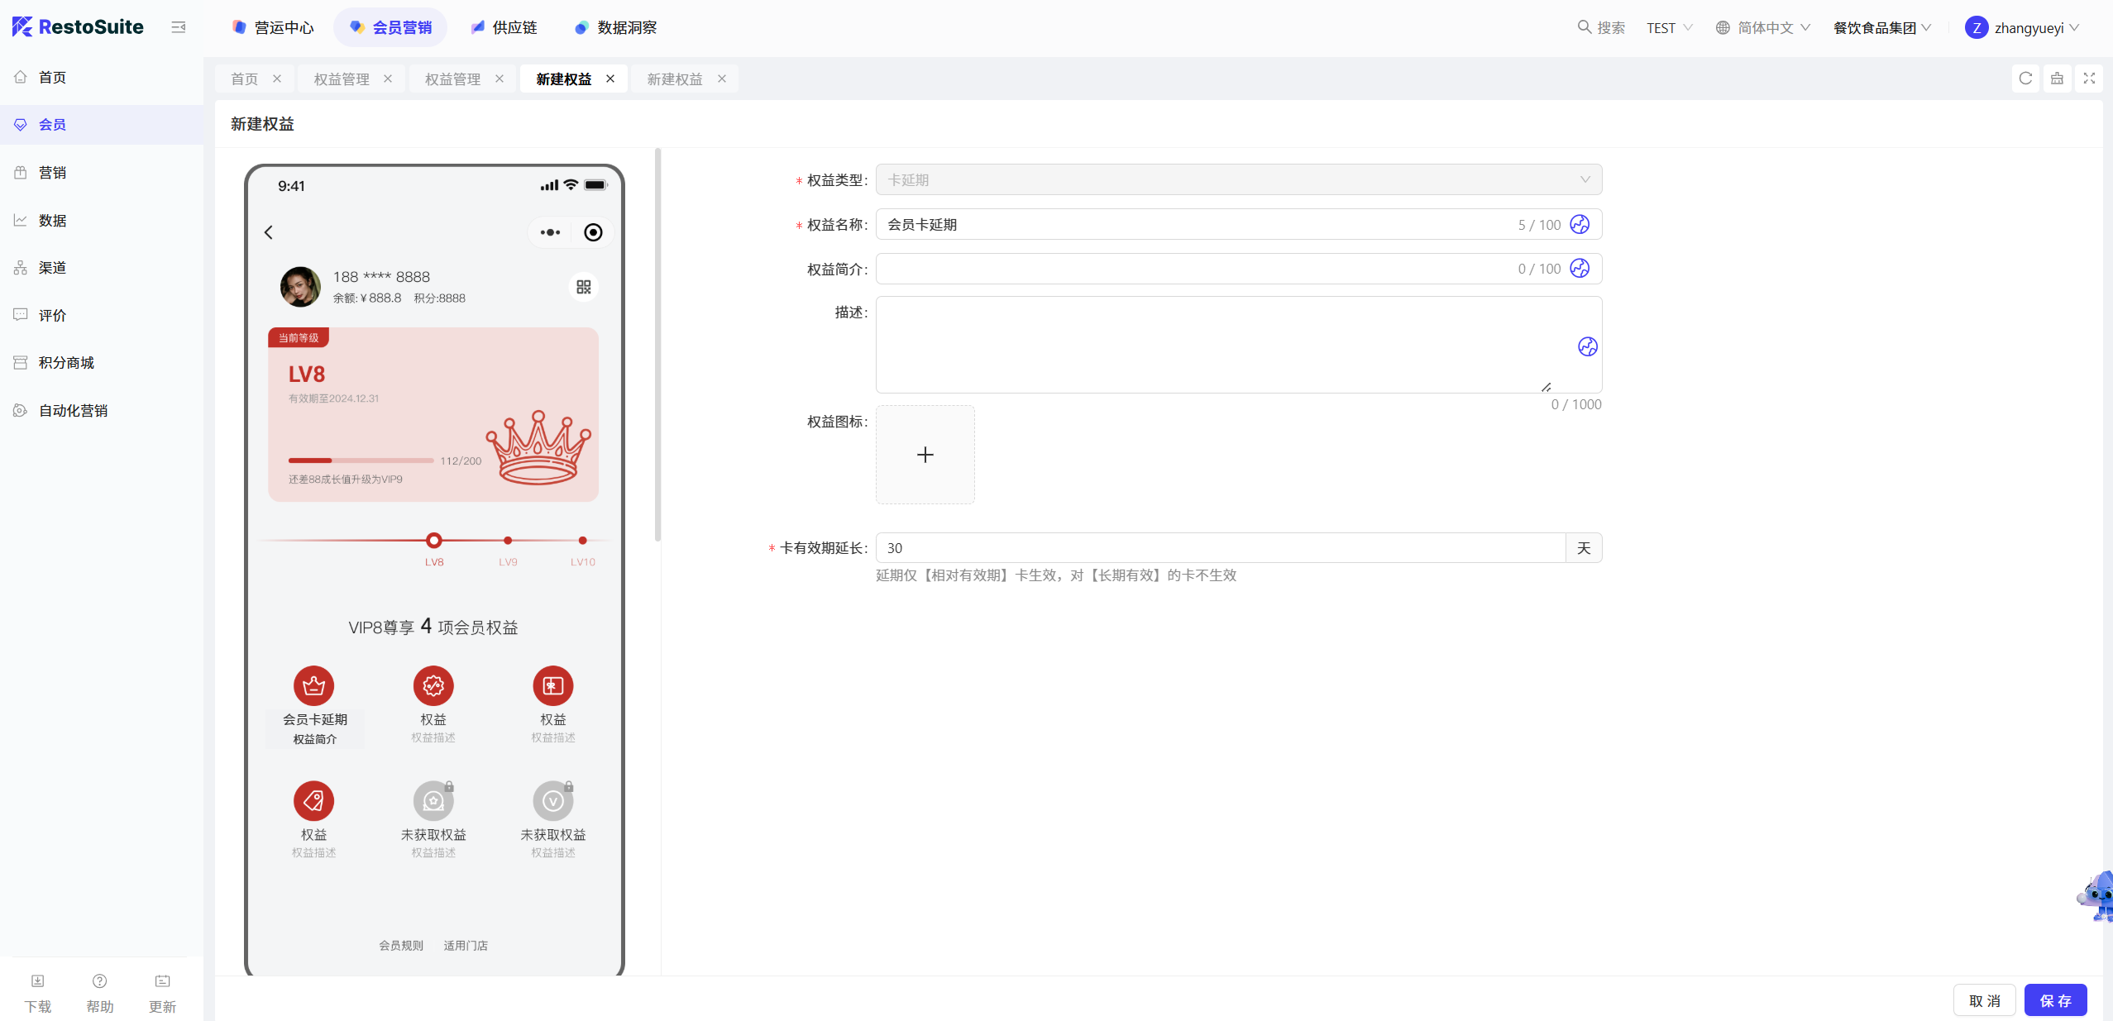Click the back arrow in phone preview

[269, 232]
